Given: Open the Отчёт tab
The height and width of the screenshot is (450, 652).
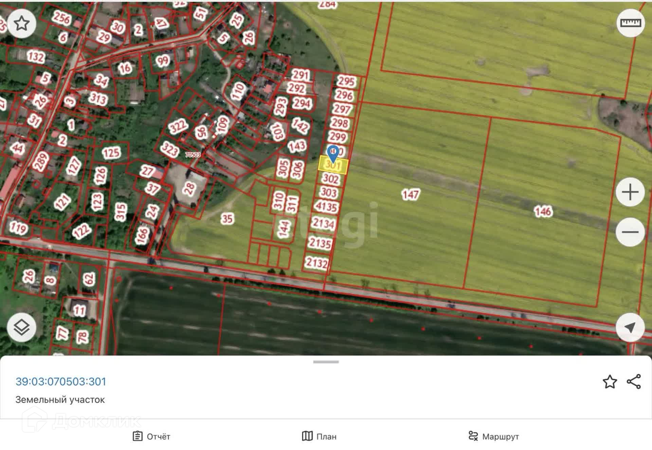Looking at the screenshot, I should (x=151, y=436).
